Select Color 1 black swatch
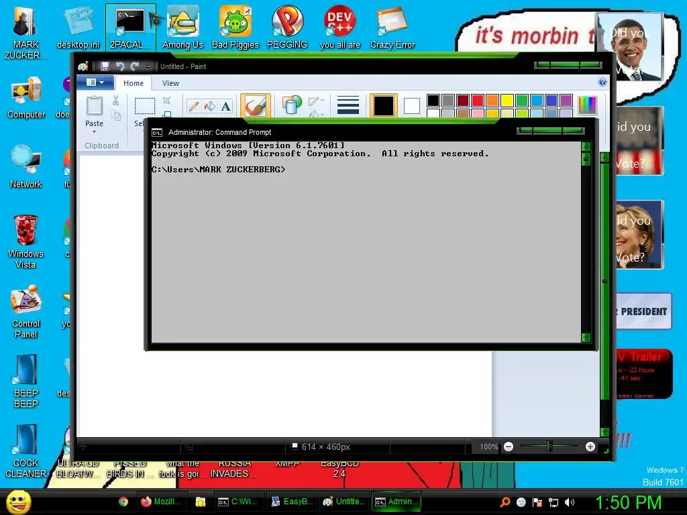Screen dimensions: 687x515 [383, 105]
